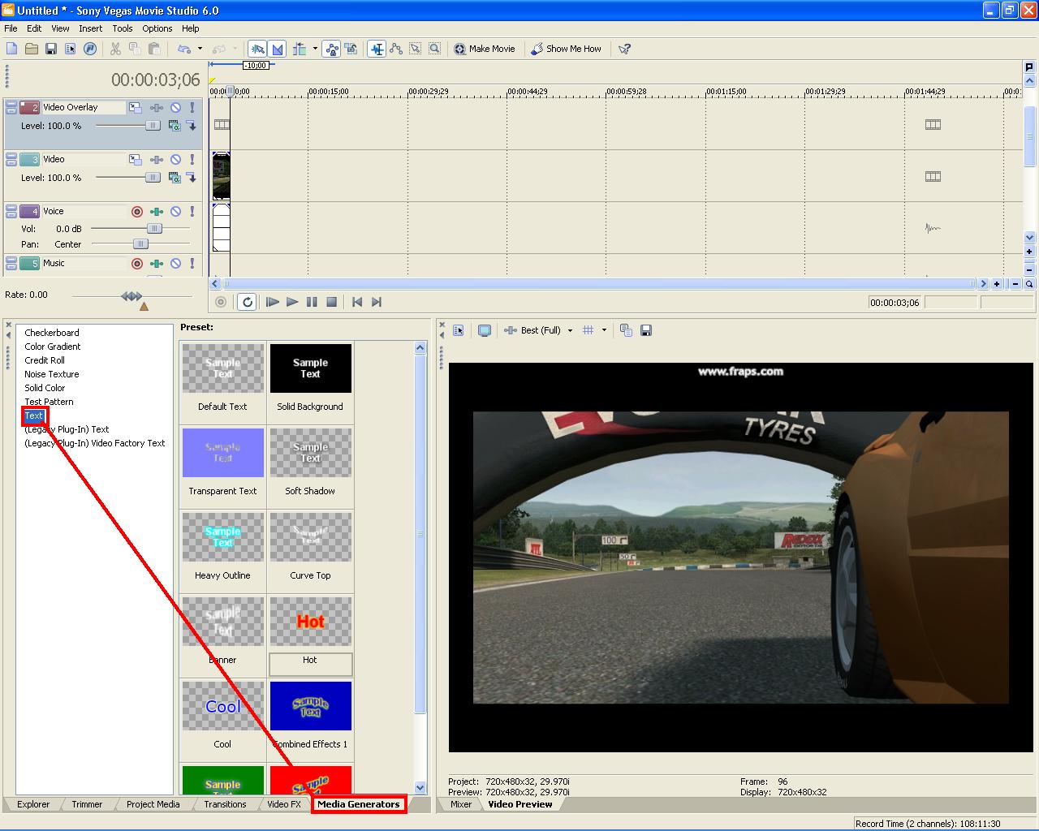Viewport: 1039px width, 831px height.
Task: Click the Play From Start button
Action: [x=273, y=302]
